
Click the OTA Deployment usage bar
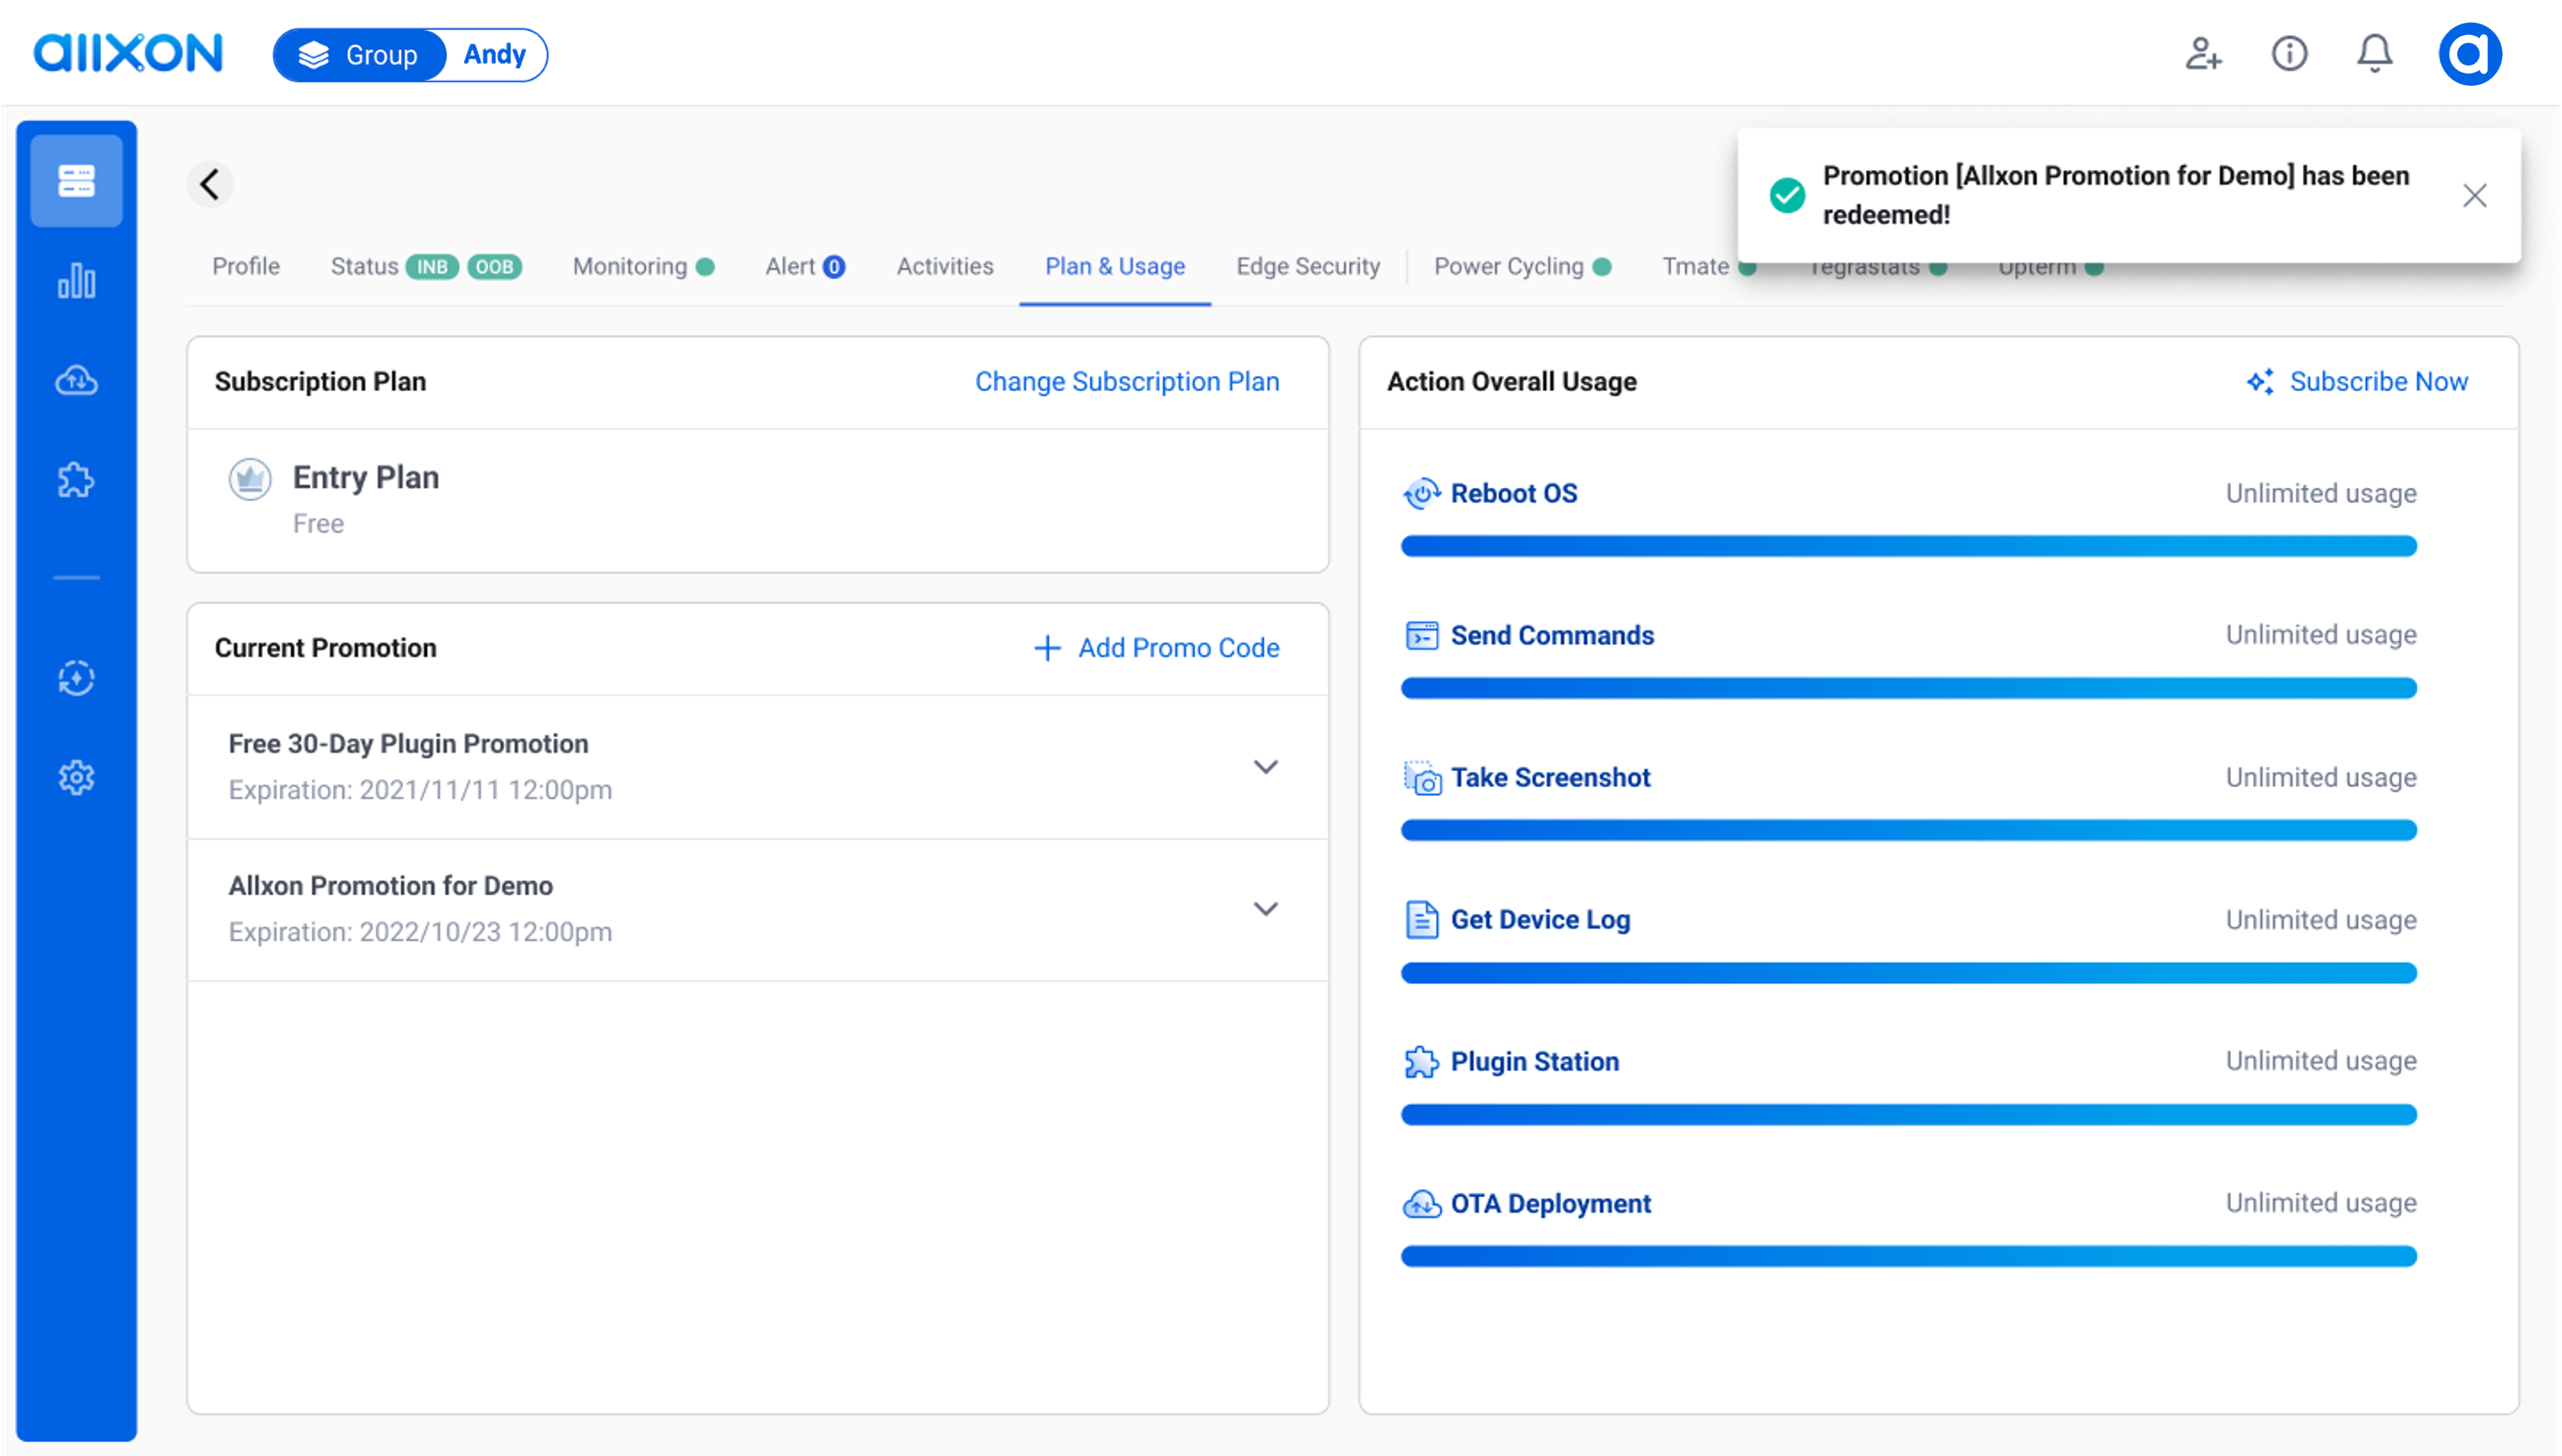1908,1257
